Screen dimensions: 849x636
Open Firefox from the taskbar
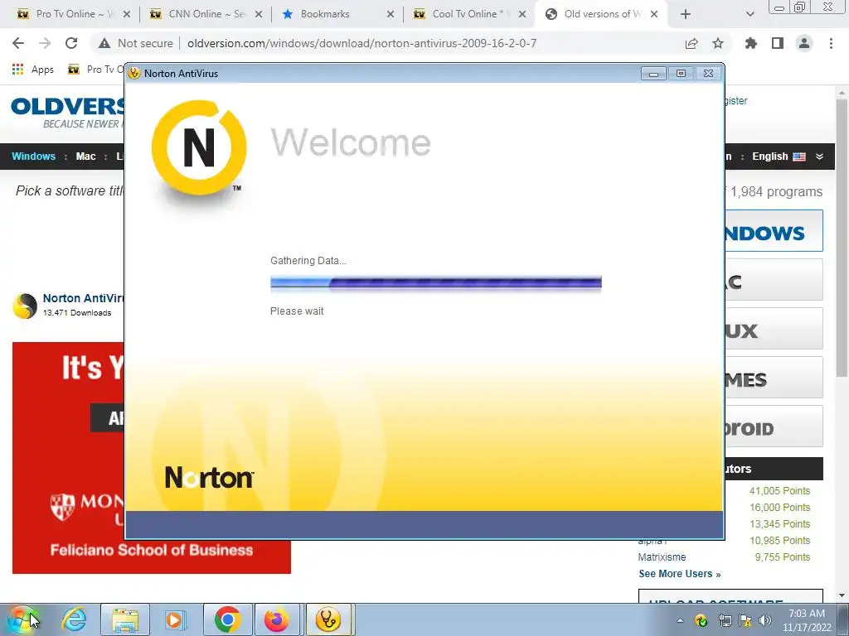277,619
